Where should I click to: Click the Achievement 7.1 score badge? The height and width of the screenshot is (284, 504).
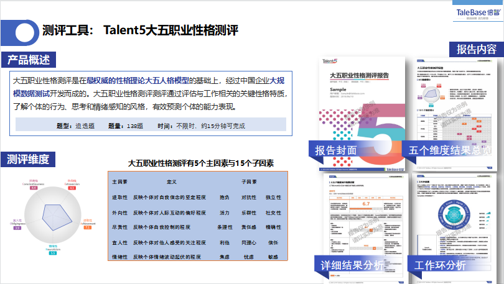(88, 227)
